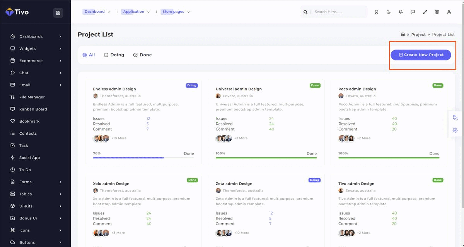
Task: Click the Endless admin Design progress bar
Action: tap(143, 158)
